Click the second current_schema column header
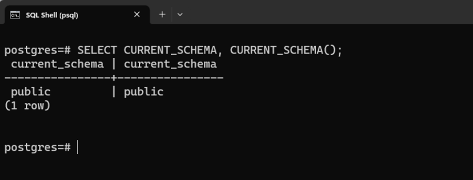Screen dimensions: 473x180 tap(170, 64)
